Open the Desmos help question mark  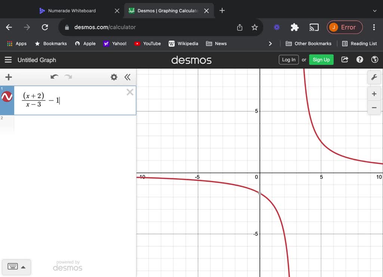point(359,59)
